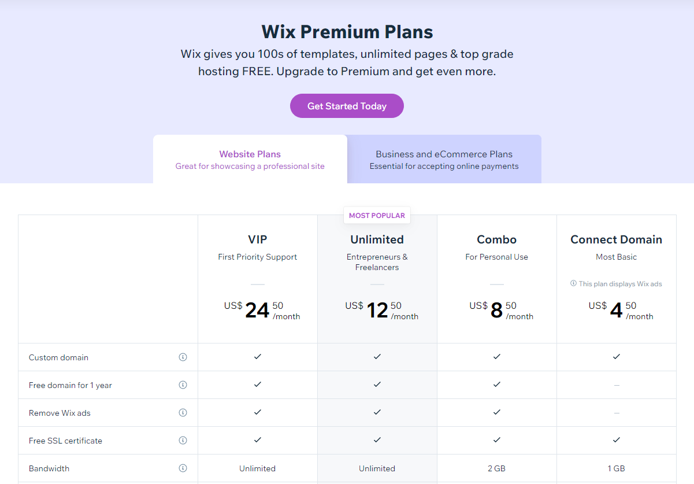Click the VIP Custom domain checkmark

tap(258, 357)
